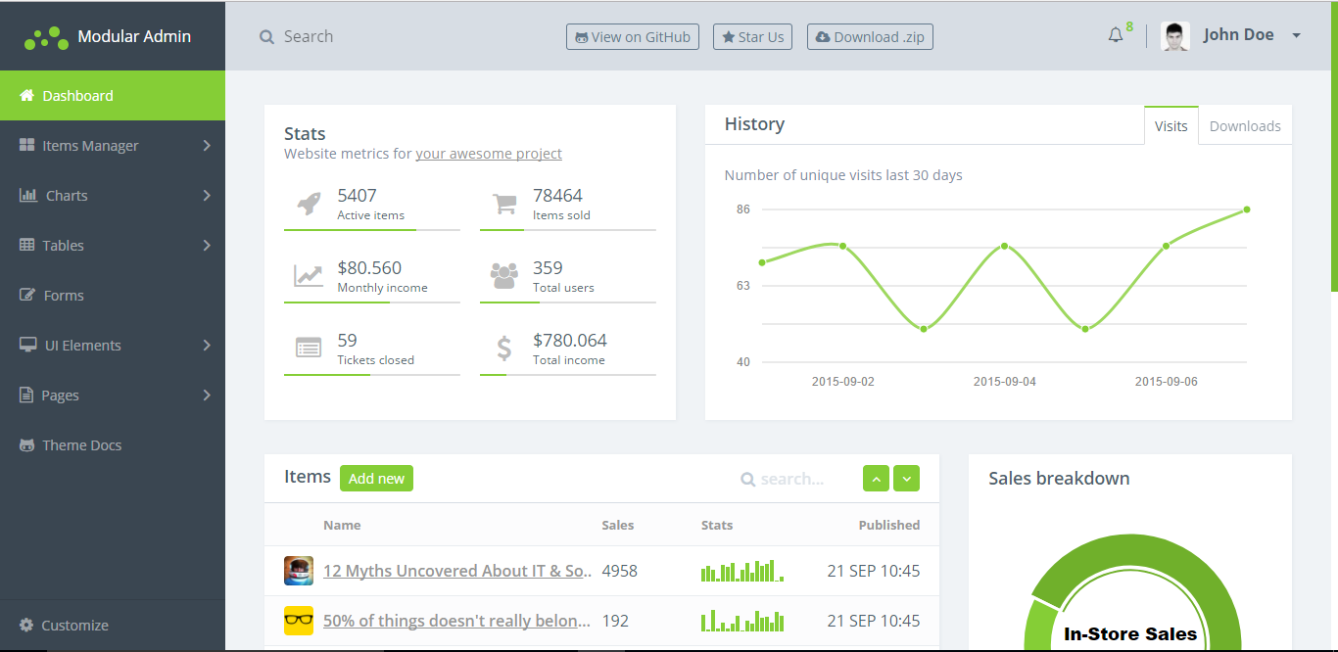Click the Charts bar icon in sidebar
Viewport: 1338px width, 652px height.
click(28, 195)
